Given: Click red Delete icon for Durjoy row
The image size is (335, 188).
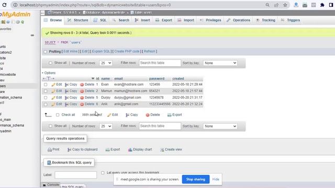Looking at the screenshot, I should click(x=82, y=98).
